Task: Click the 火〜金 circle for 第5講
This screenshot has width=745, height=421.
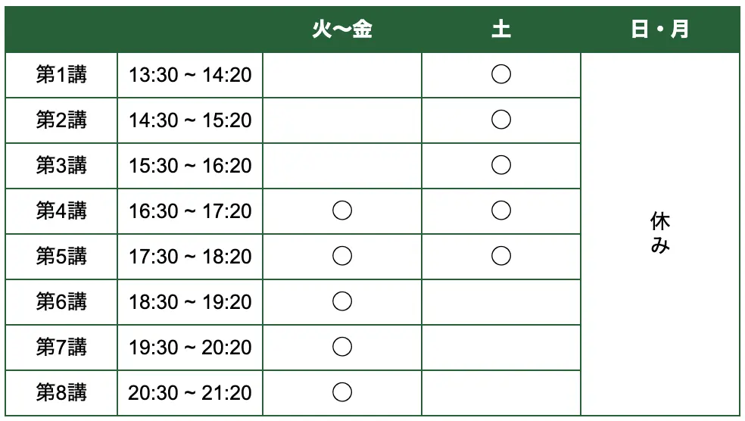Action: [x=342, y=256]
